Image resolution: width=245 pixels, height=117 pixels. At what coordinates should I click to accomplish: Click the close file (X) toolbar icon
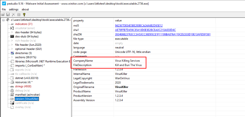click(13, 15)
